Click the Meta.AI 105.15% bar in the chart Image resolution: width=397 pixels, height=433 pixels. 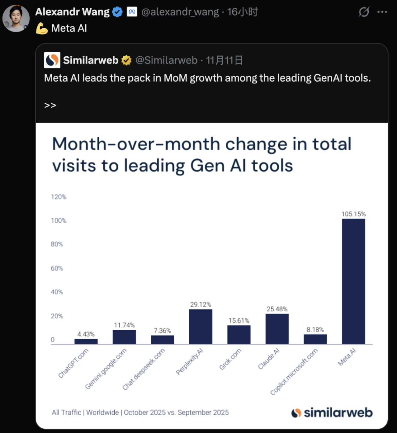[353, 281]
